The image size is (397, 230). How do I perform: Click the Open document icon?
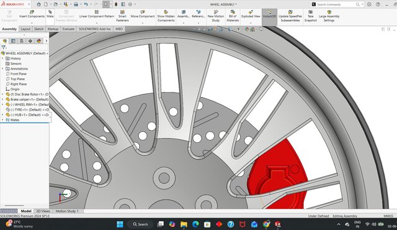click(56, 4)
